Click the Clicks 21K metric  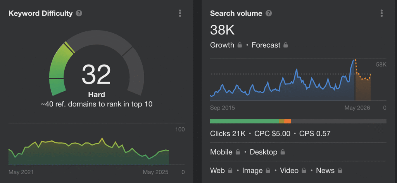coord(228,133)
